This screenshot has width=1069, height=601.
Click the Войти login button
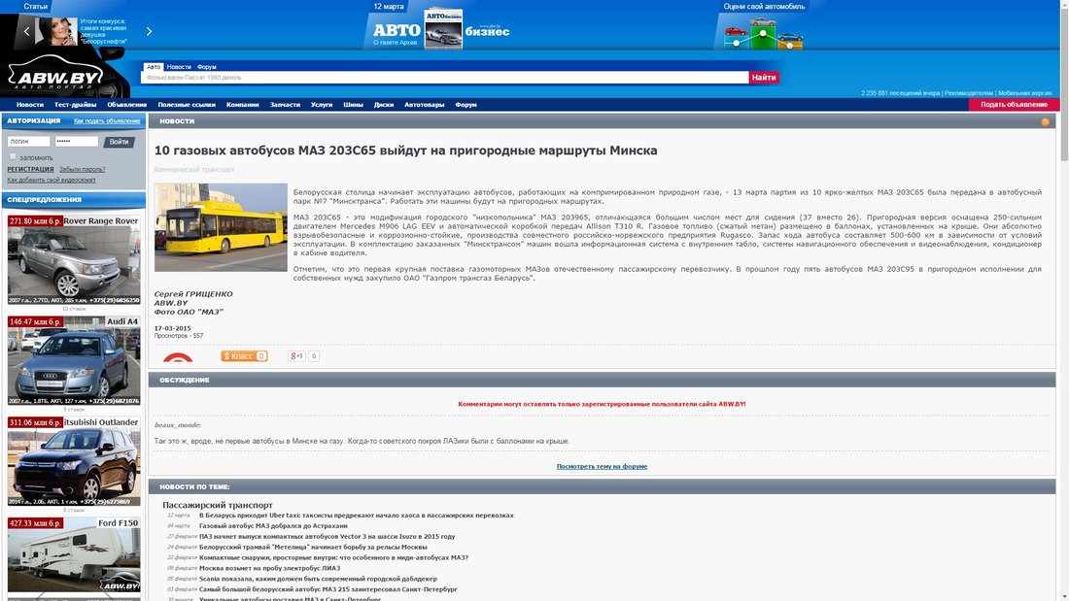click(x=119, y=142)
